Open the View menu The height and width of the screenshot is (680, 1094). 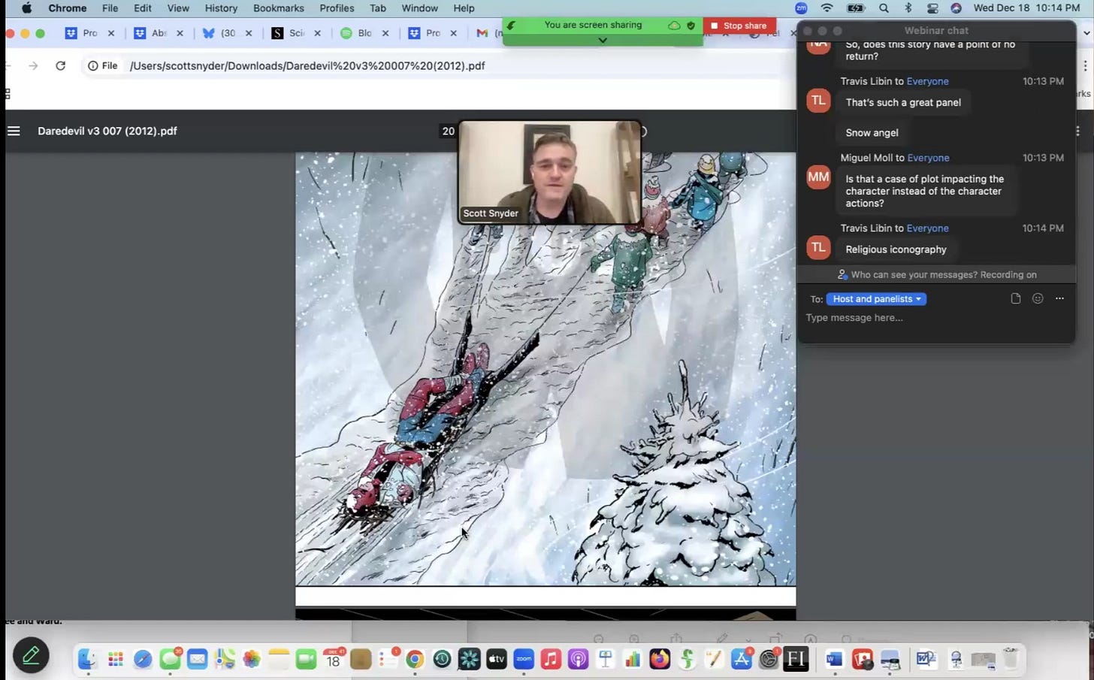[x=178, y=8]
